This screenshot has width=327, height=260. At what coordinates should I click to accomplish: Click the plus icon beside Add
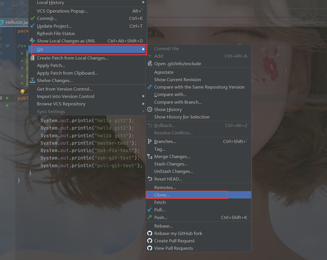150,56
